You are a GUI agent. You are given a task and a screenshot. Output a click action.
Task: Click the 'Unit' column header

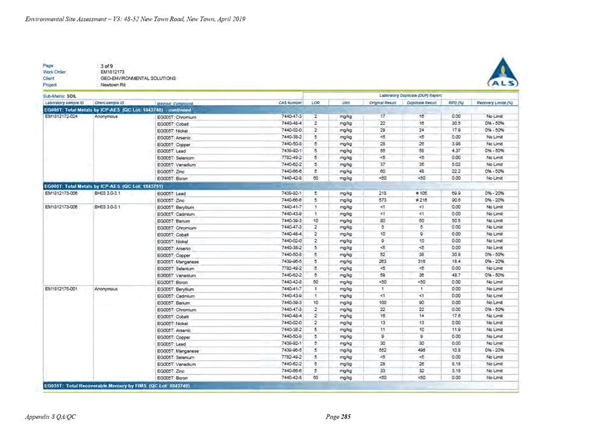pyautogui.click(x=345, y=103)
